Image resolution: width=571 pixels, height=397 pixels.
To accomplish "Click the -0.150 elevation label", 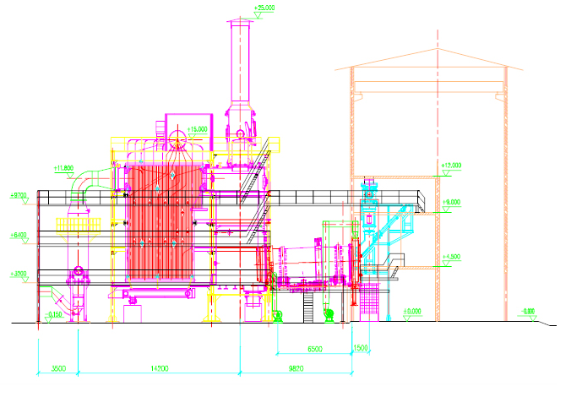I will point(56,314).
